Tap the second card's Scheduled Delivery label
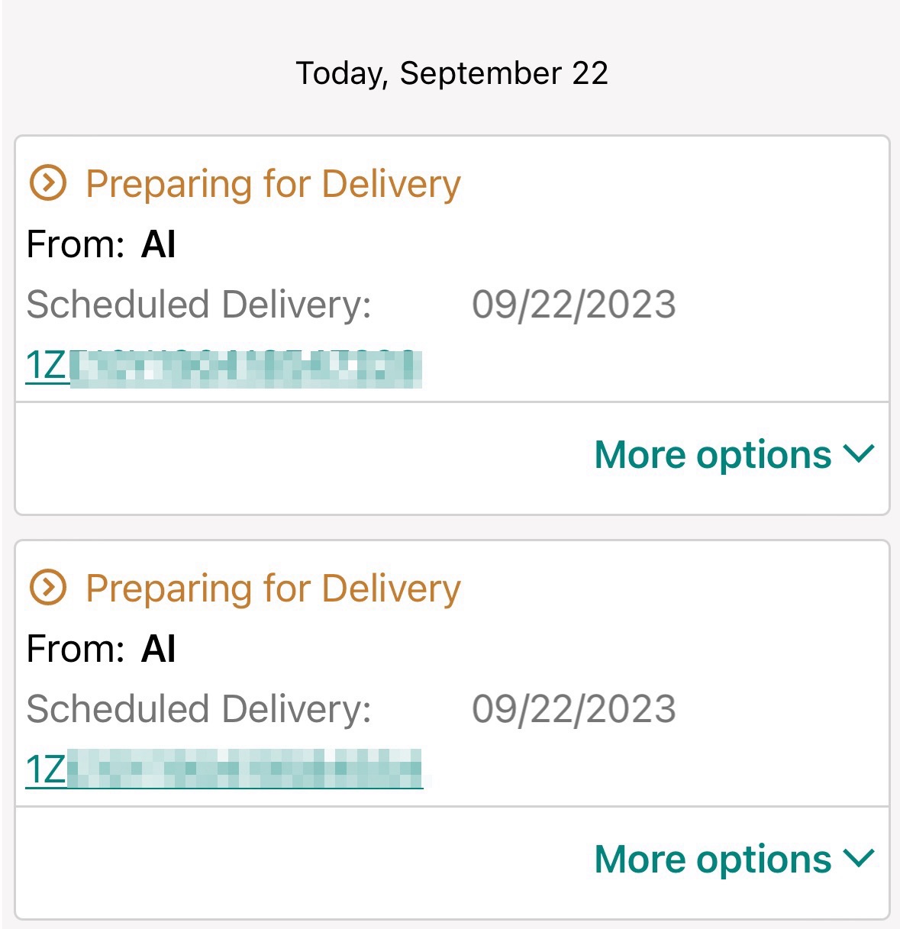900x929 pixels. coord(199,710)
